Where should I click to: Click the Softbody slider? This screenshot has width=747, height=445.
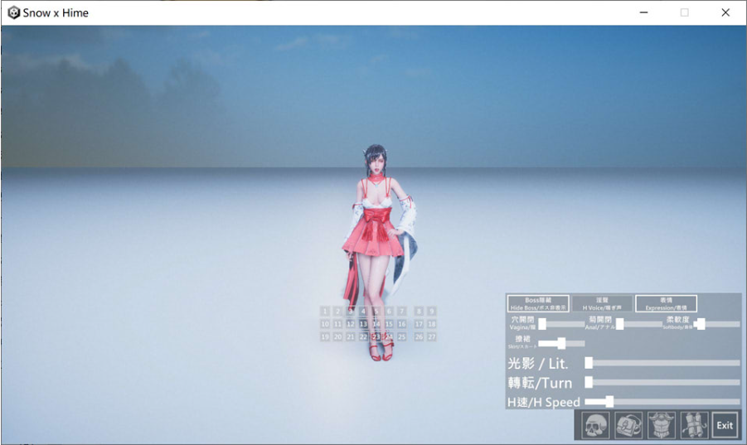[x=717, y=324]
